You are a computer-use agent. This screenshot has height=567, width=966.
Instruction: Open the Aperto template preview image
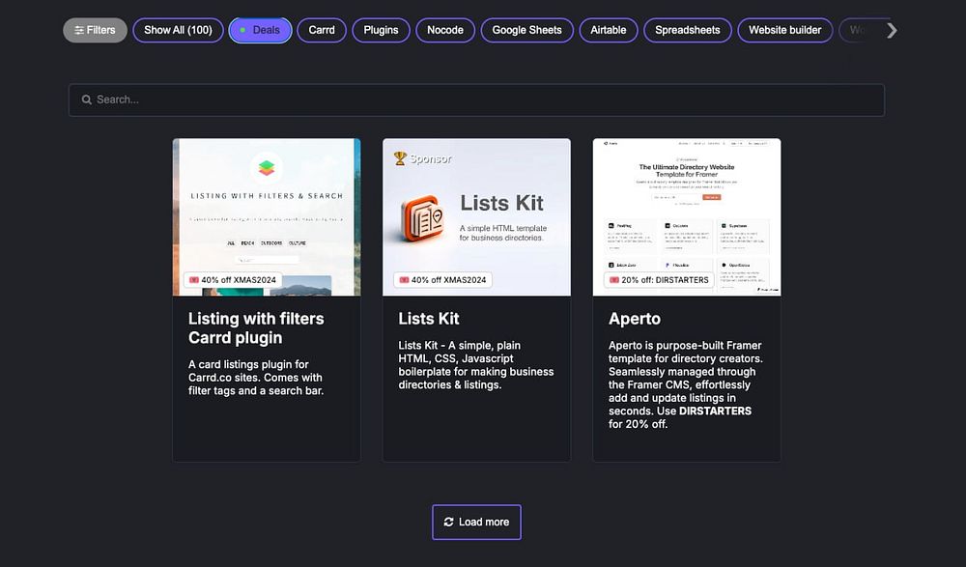point(687,217)
